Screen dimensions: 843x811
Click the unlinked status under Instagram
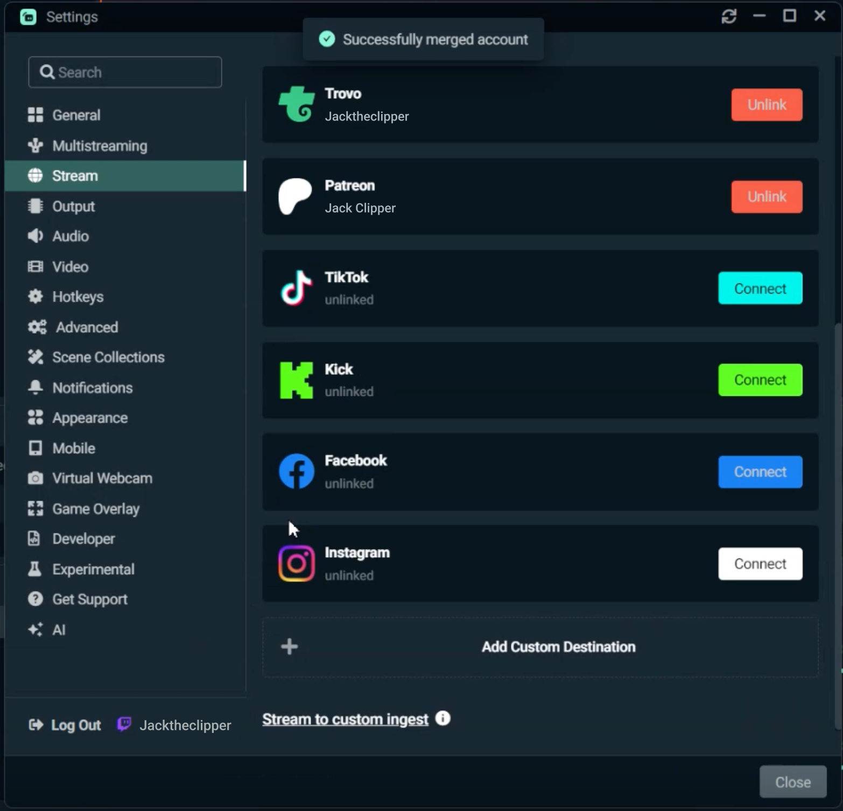(349, 575)
